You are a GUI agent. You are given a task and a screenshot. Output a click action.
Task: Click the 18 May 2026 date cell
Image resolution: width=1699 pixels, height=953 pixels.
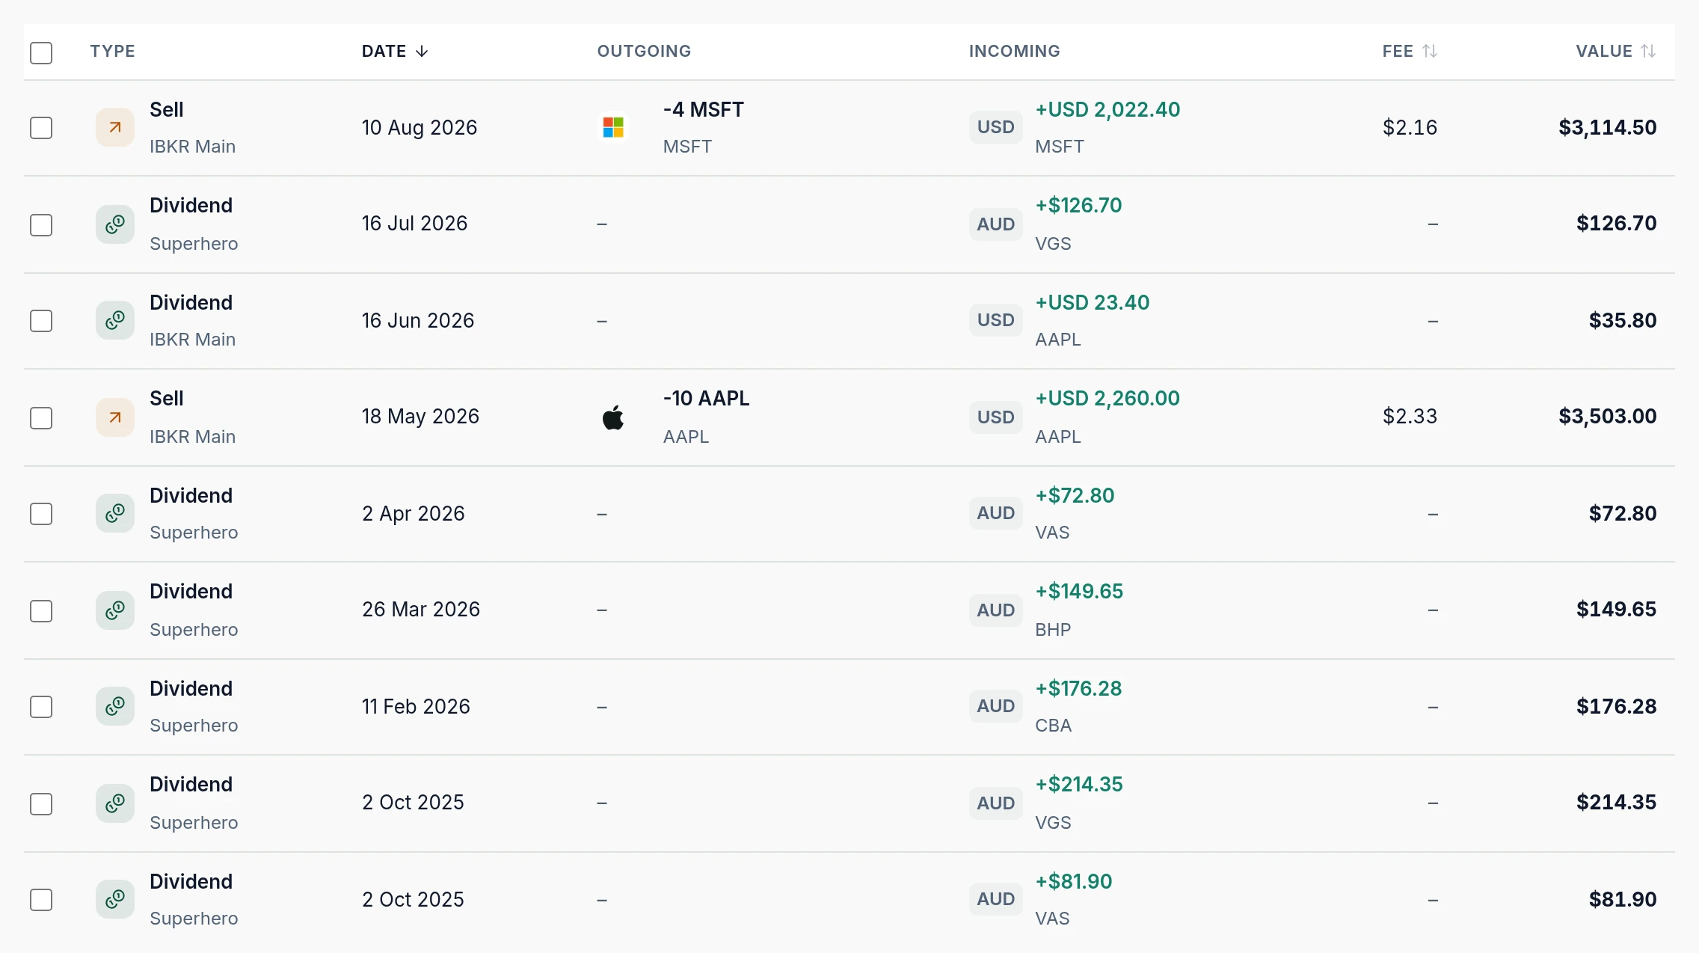pyautogui.click(x=420, y=416)
